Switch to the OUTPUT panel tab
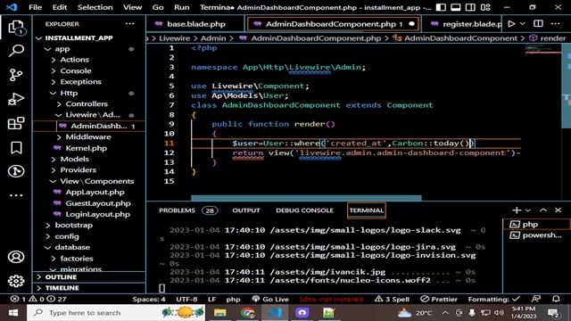Image resolution: width=571 pixels, height=321 pixels. point(246,210)
